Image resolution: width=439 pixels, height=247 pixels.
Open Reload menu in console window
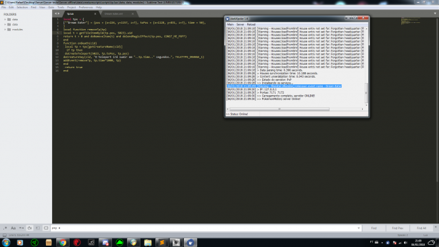click(x=251, y=24)
